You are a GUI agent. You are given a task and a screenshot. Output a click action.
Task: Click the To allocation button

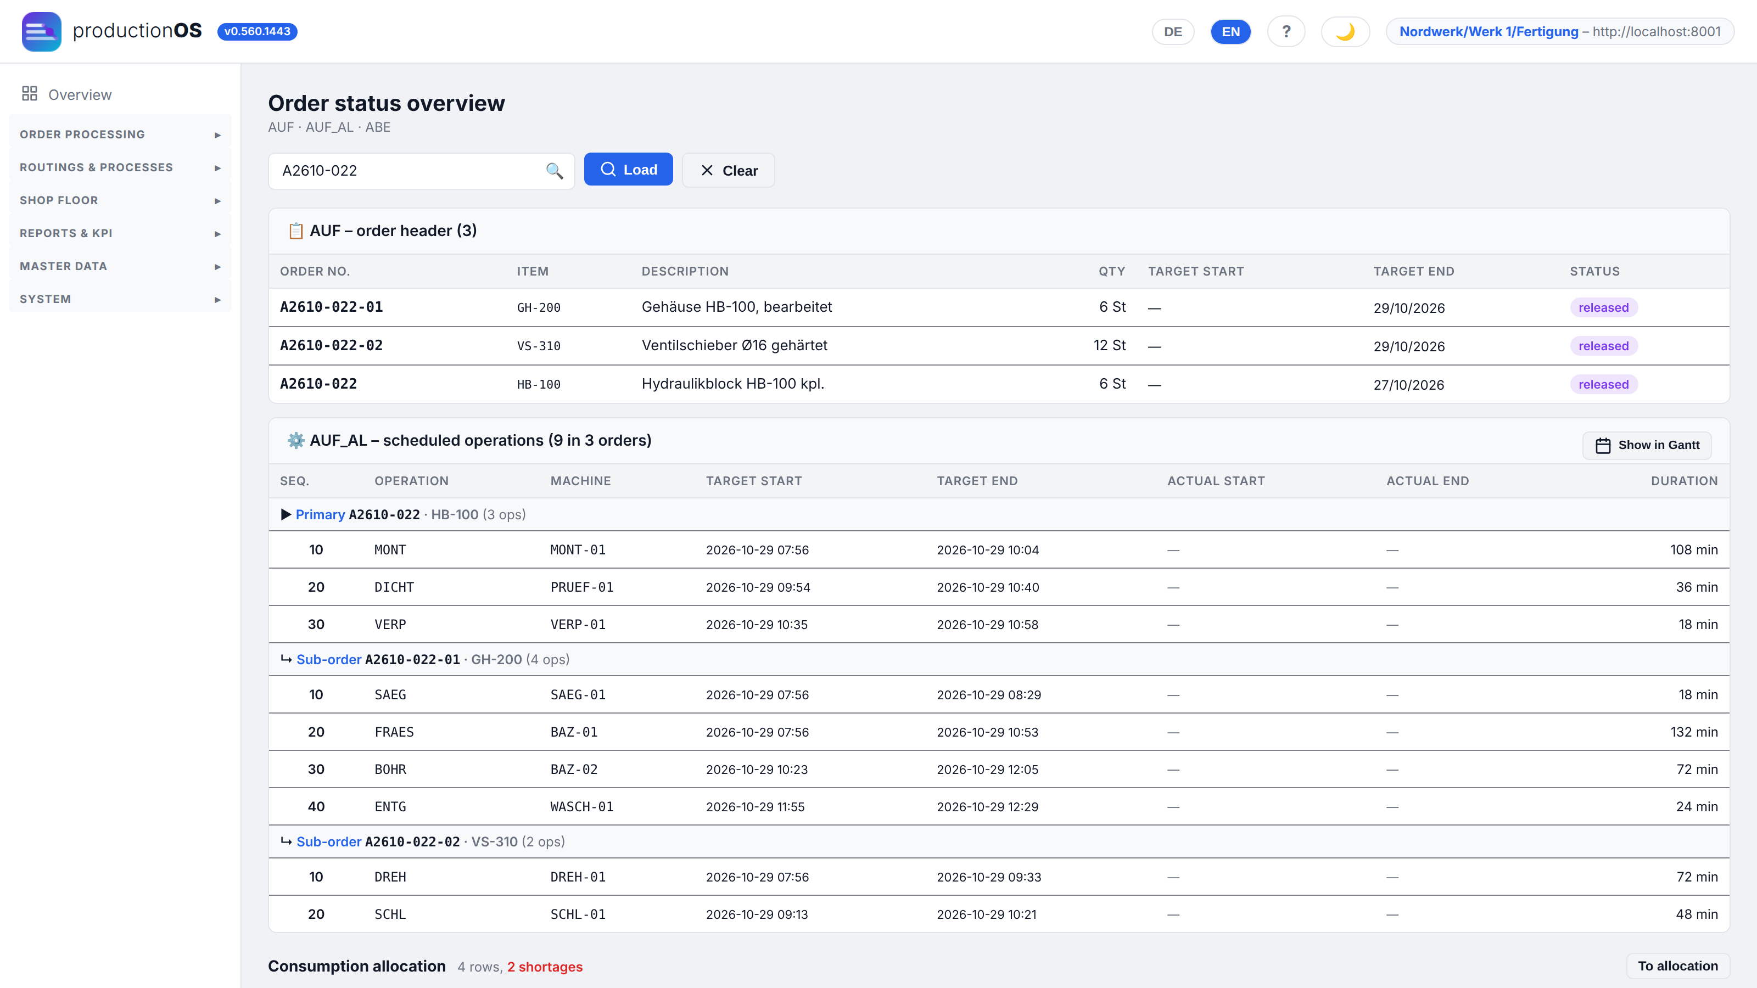tap(1678, 965)
